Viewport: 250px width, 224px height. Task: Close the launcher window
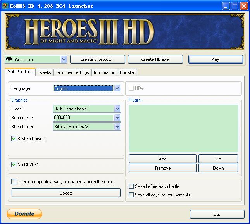[244, 6]
